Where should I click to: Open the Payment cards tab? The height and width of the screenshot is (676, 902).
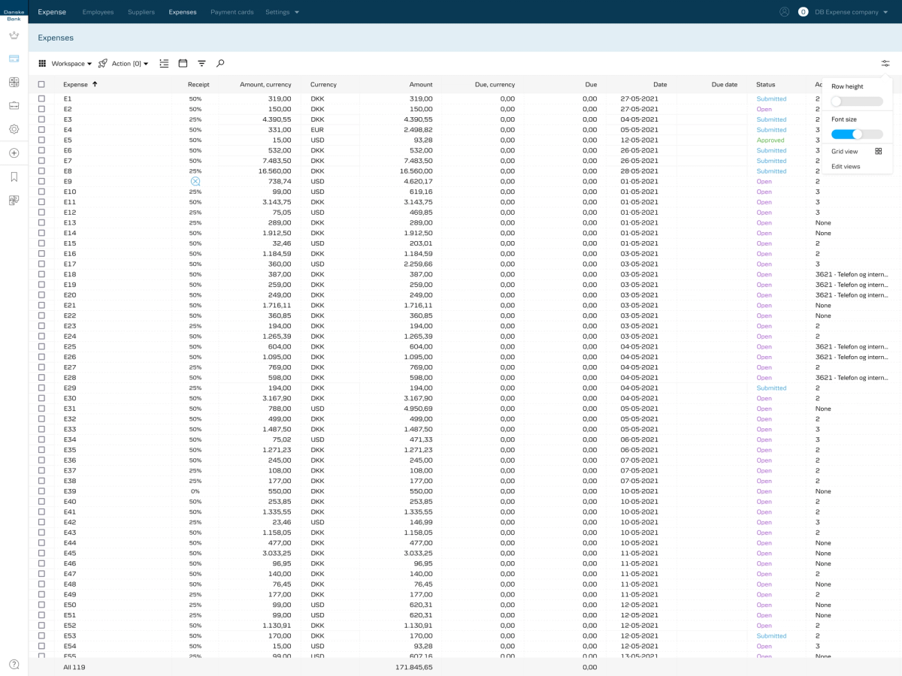click(232, 12)
